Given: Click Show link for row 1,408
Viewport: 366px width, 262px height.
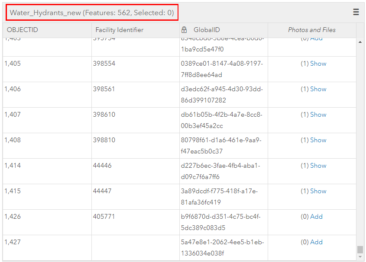Looking at the screenshot, I should coord(318,140).
